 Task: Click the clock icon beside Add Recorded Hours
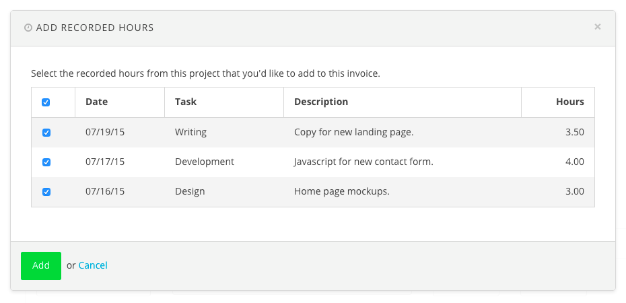pos(28,28)
